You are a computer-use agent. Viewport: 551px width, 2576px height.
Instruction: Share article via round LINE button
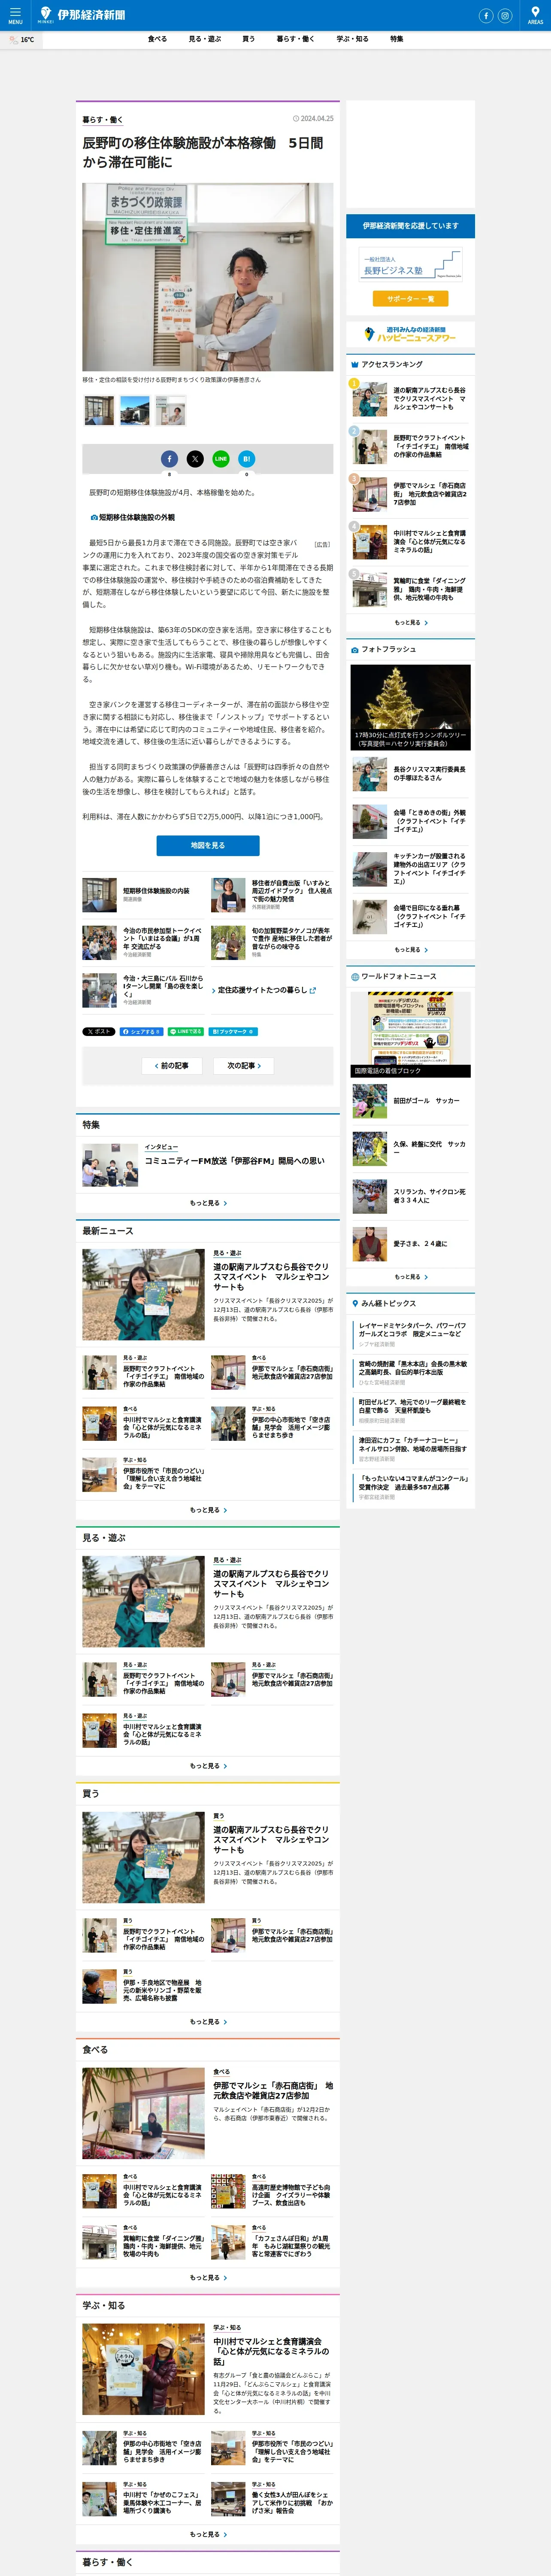[221, 459]
